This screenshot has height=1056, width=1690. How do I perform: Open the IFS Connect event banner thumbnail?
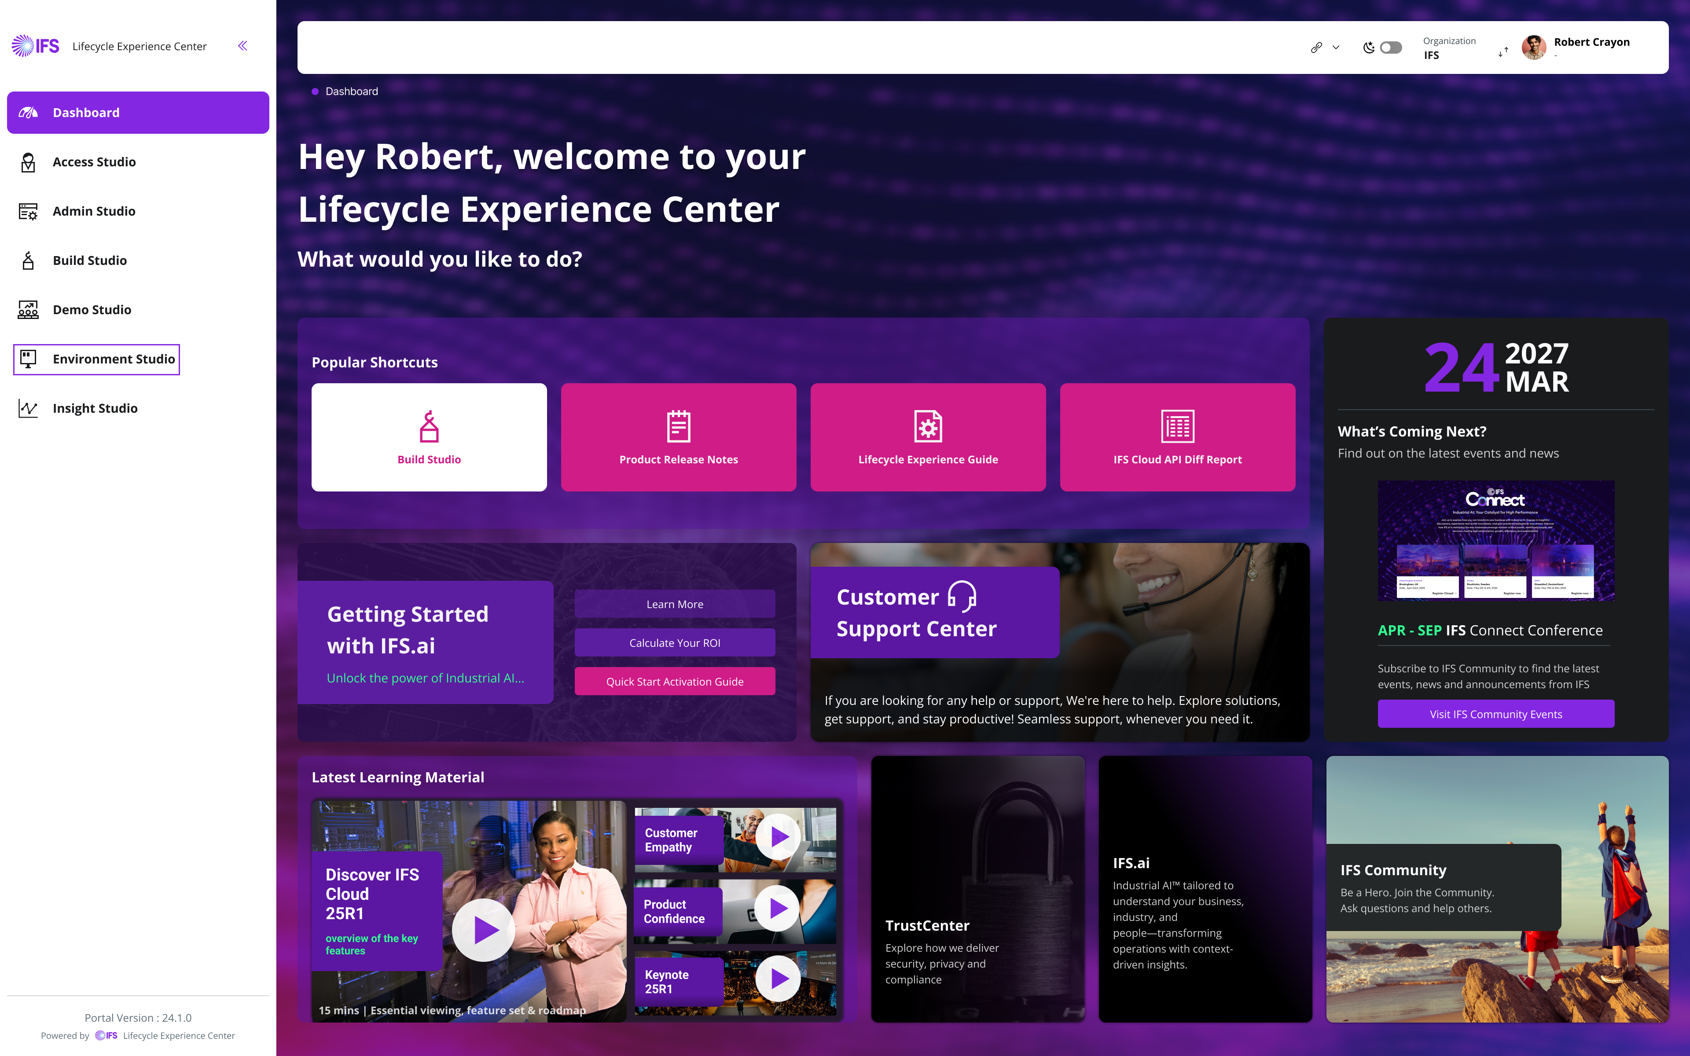pos(1496,541)
